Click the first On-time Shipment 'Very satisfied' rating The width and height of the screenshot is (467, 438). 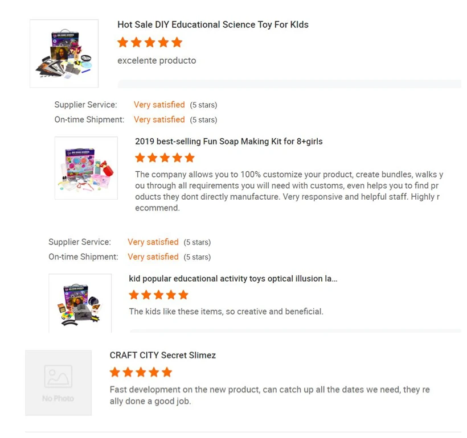pyautogui.click(x=159, y=119)
